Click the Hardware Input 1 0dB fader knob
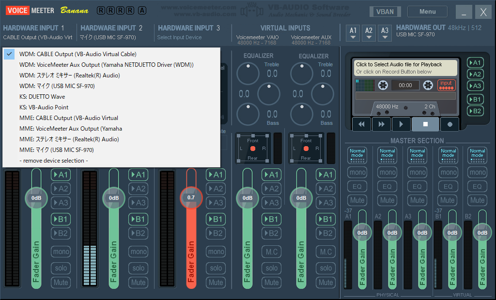Viewport: 496px width, 300px height. coord(36,198)
